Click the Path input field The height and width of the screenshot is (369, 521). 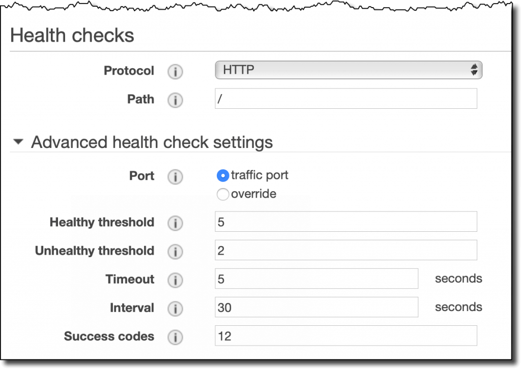click(346, 99)
